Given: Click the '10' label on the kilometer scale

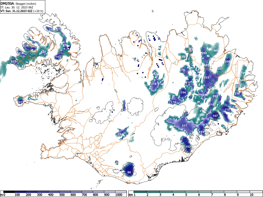Looking at the screenshot, I should (251, 195).
